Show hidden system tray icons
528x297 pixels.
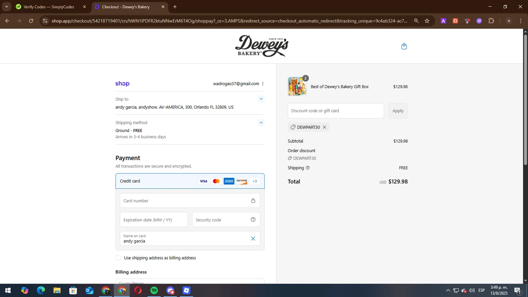pyautogui.click(x=448, y=291)
